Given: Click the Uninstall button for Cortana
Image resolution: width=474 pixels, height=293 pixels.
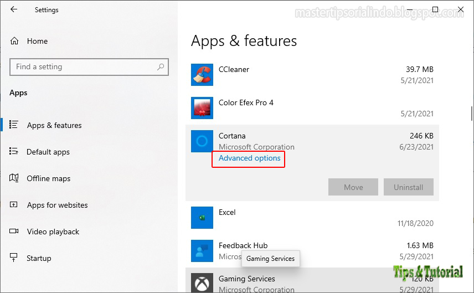Looking at the screenshot, I should (x=409, y=187).
